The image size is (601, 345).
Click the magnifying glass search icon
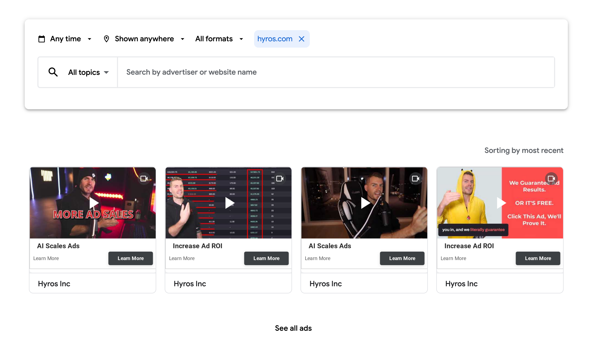click(53, 72)
